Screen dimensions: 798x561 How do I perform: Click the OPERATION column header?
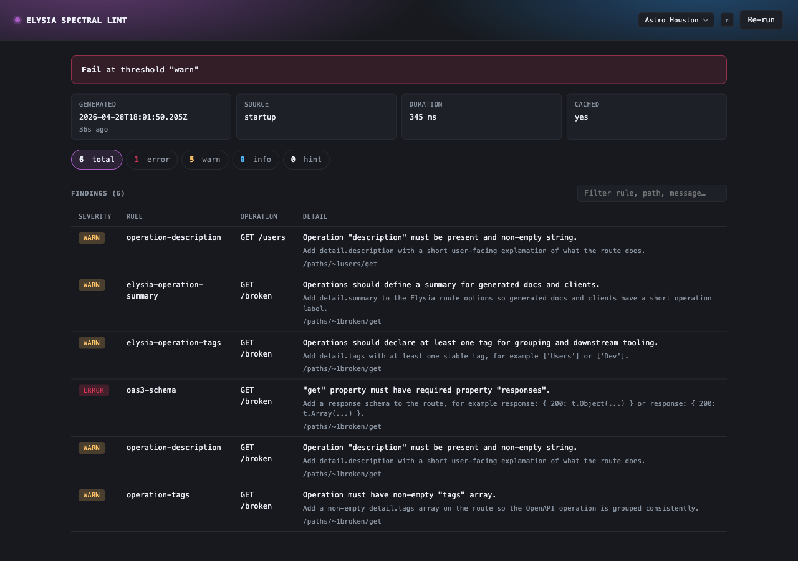point(259,216)
